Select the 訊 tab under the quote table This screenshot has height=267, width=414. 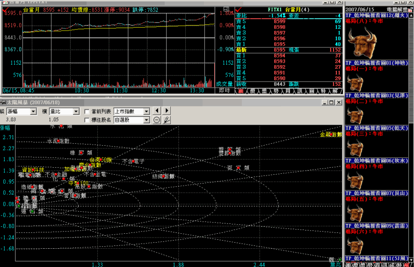tap(299, 91)
